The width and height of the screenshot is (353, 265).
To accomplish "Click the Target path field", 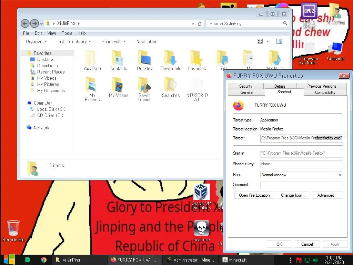I will [x=301, y=138].
